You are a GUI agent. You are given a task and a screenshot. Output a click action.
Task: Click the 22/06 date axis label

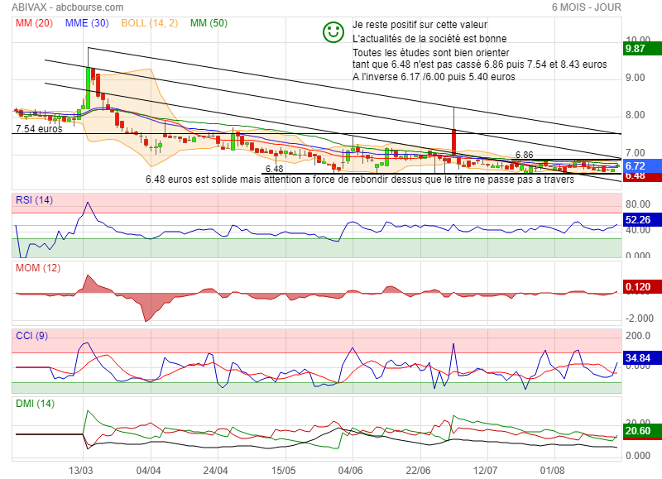tap(419, 471)
